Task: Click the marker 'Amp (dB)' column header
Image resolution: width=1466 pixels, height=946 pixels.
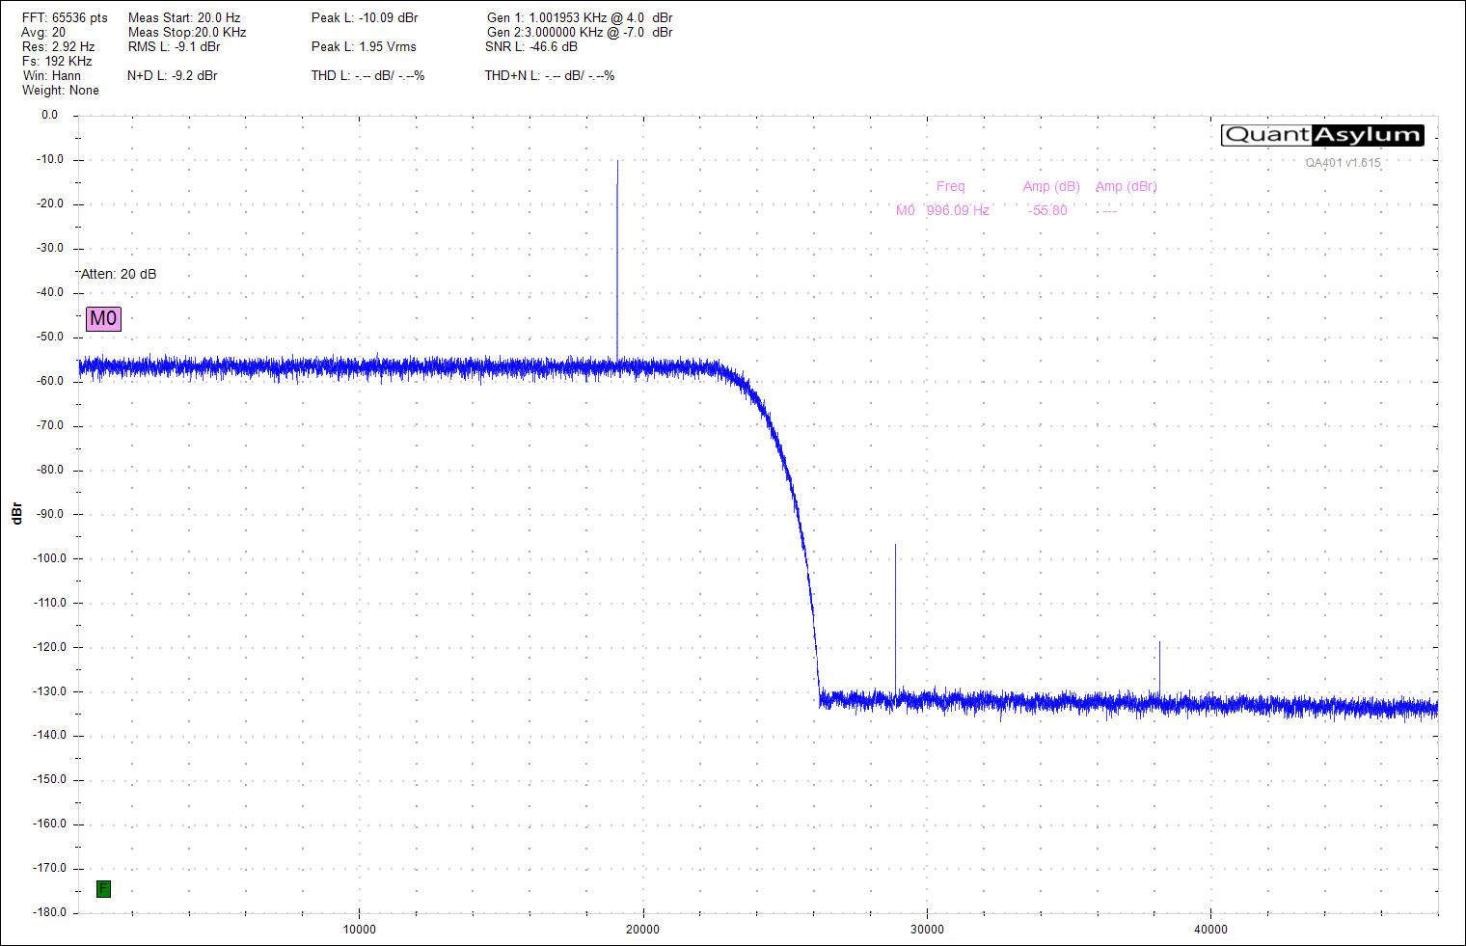Action: (1051, 187)
